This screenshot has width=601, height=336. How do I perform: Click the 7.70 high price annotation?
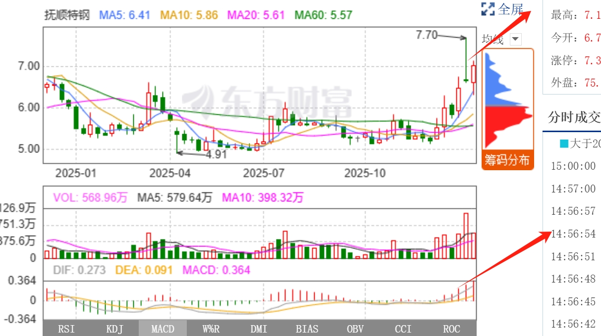[x=427, y=35]
